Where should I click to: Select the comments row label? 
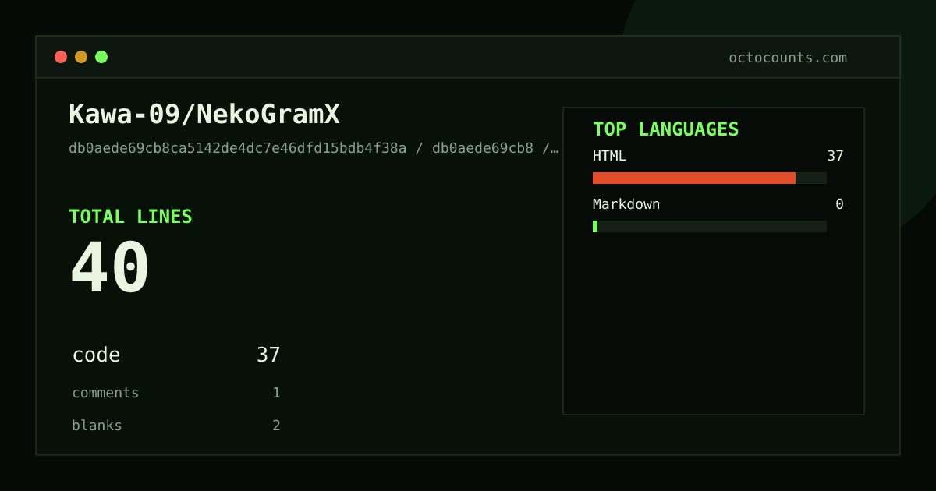click(105, 393)
